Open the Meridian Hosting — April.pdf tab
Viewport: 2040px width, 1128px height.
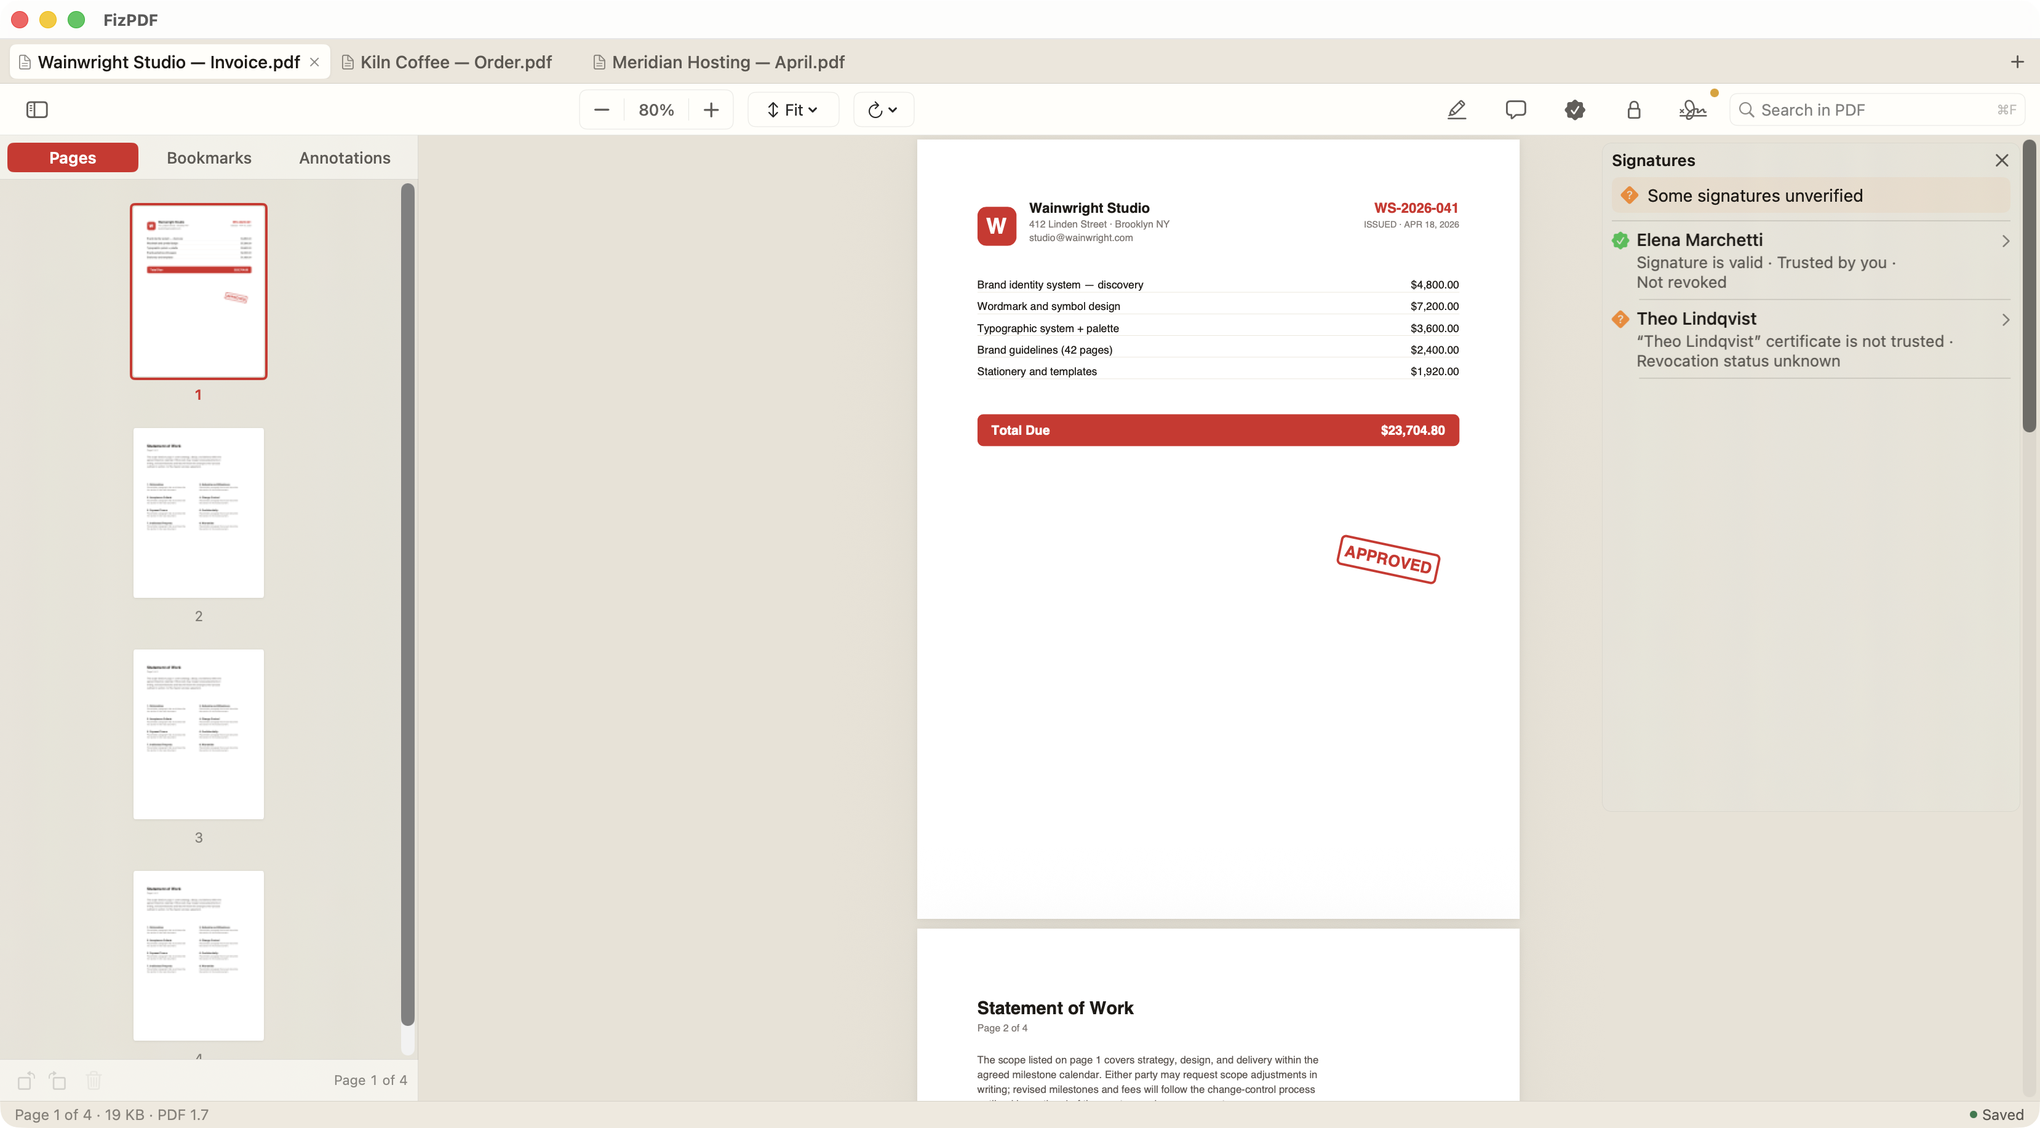point(719,62)
